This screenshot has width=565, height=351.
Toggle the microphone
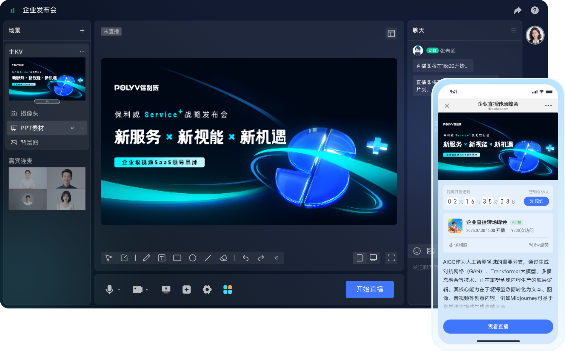[x=110, y=289]
